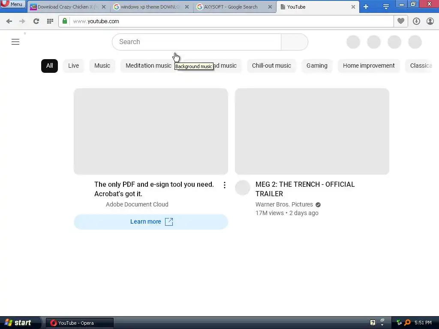The width and height of the screenshot is (439, 329).
Task: Click the tray orange magnifier icon
Action: coord(407,323)
